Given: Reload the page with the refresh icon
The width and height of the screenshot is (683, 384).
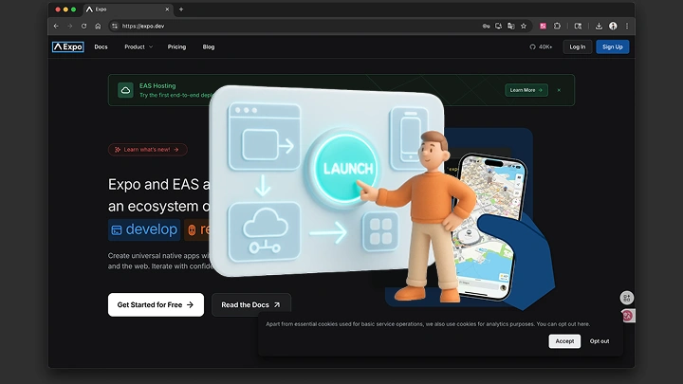Looking at the screenshot, I should tap(84, 27).
